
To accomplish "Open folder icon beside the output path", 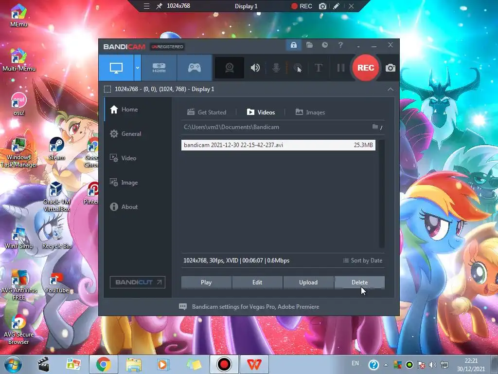I will [375, 127].
